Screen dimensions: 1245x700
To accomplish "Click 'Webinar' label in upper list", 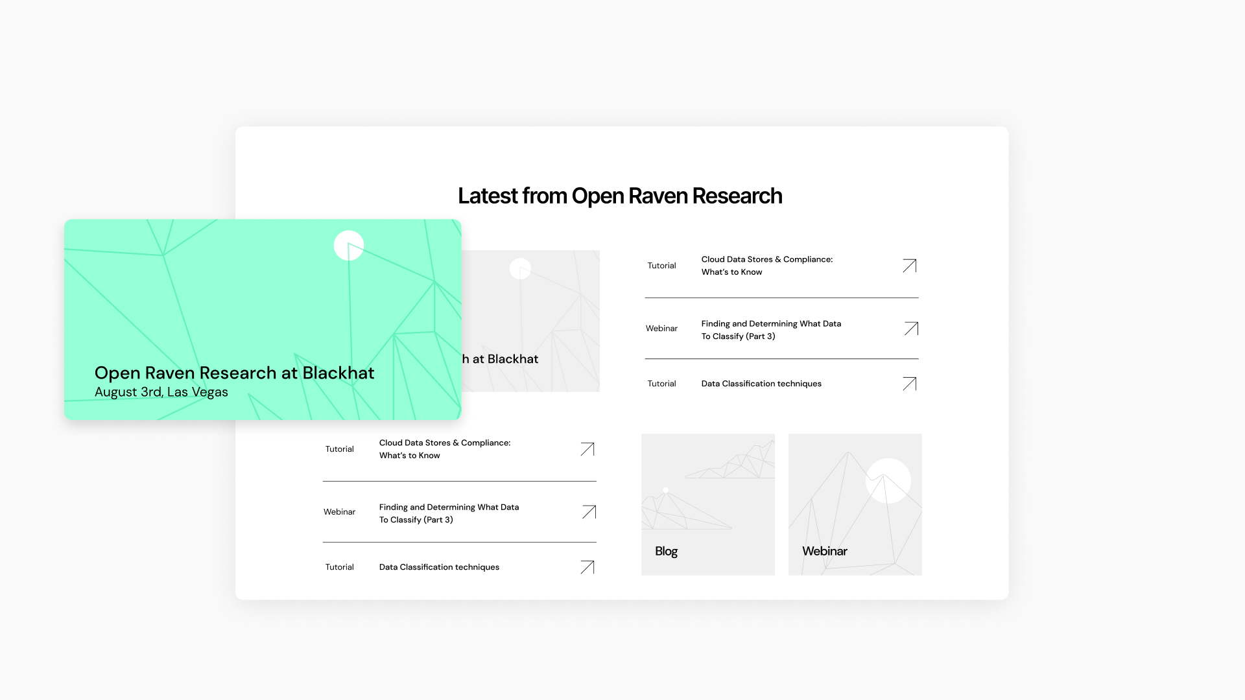I will click(x=661, y=329).
